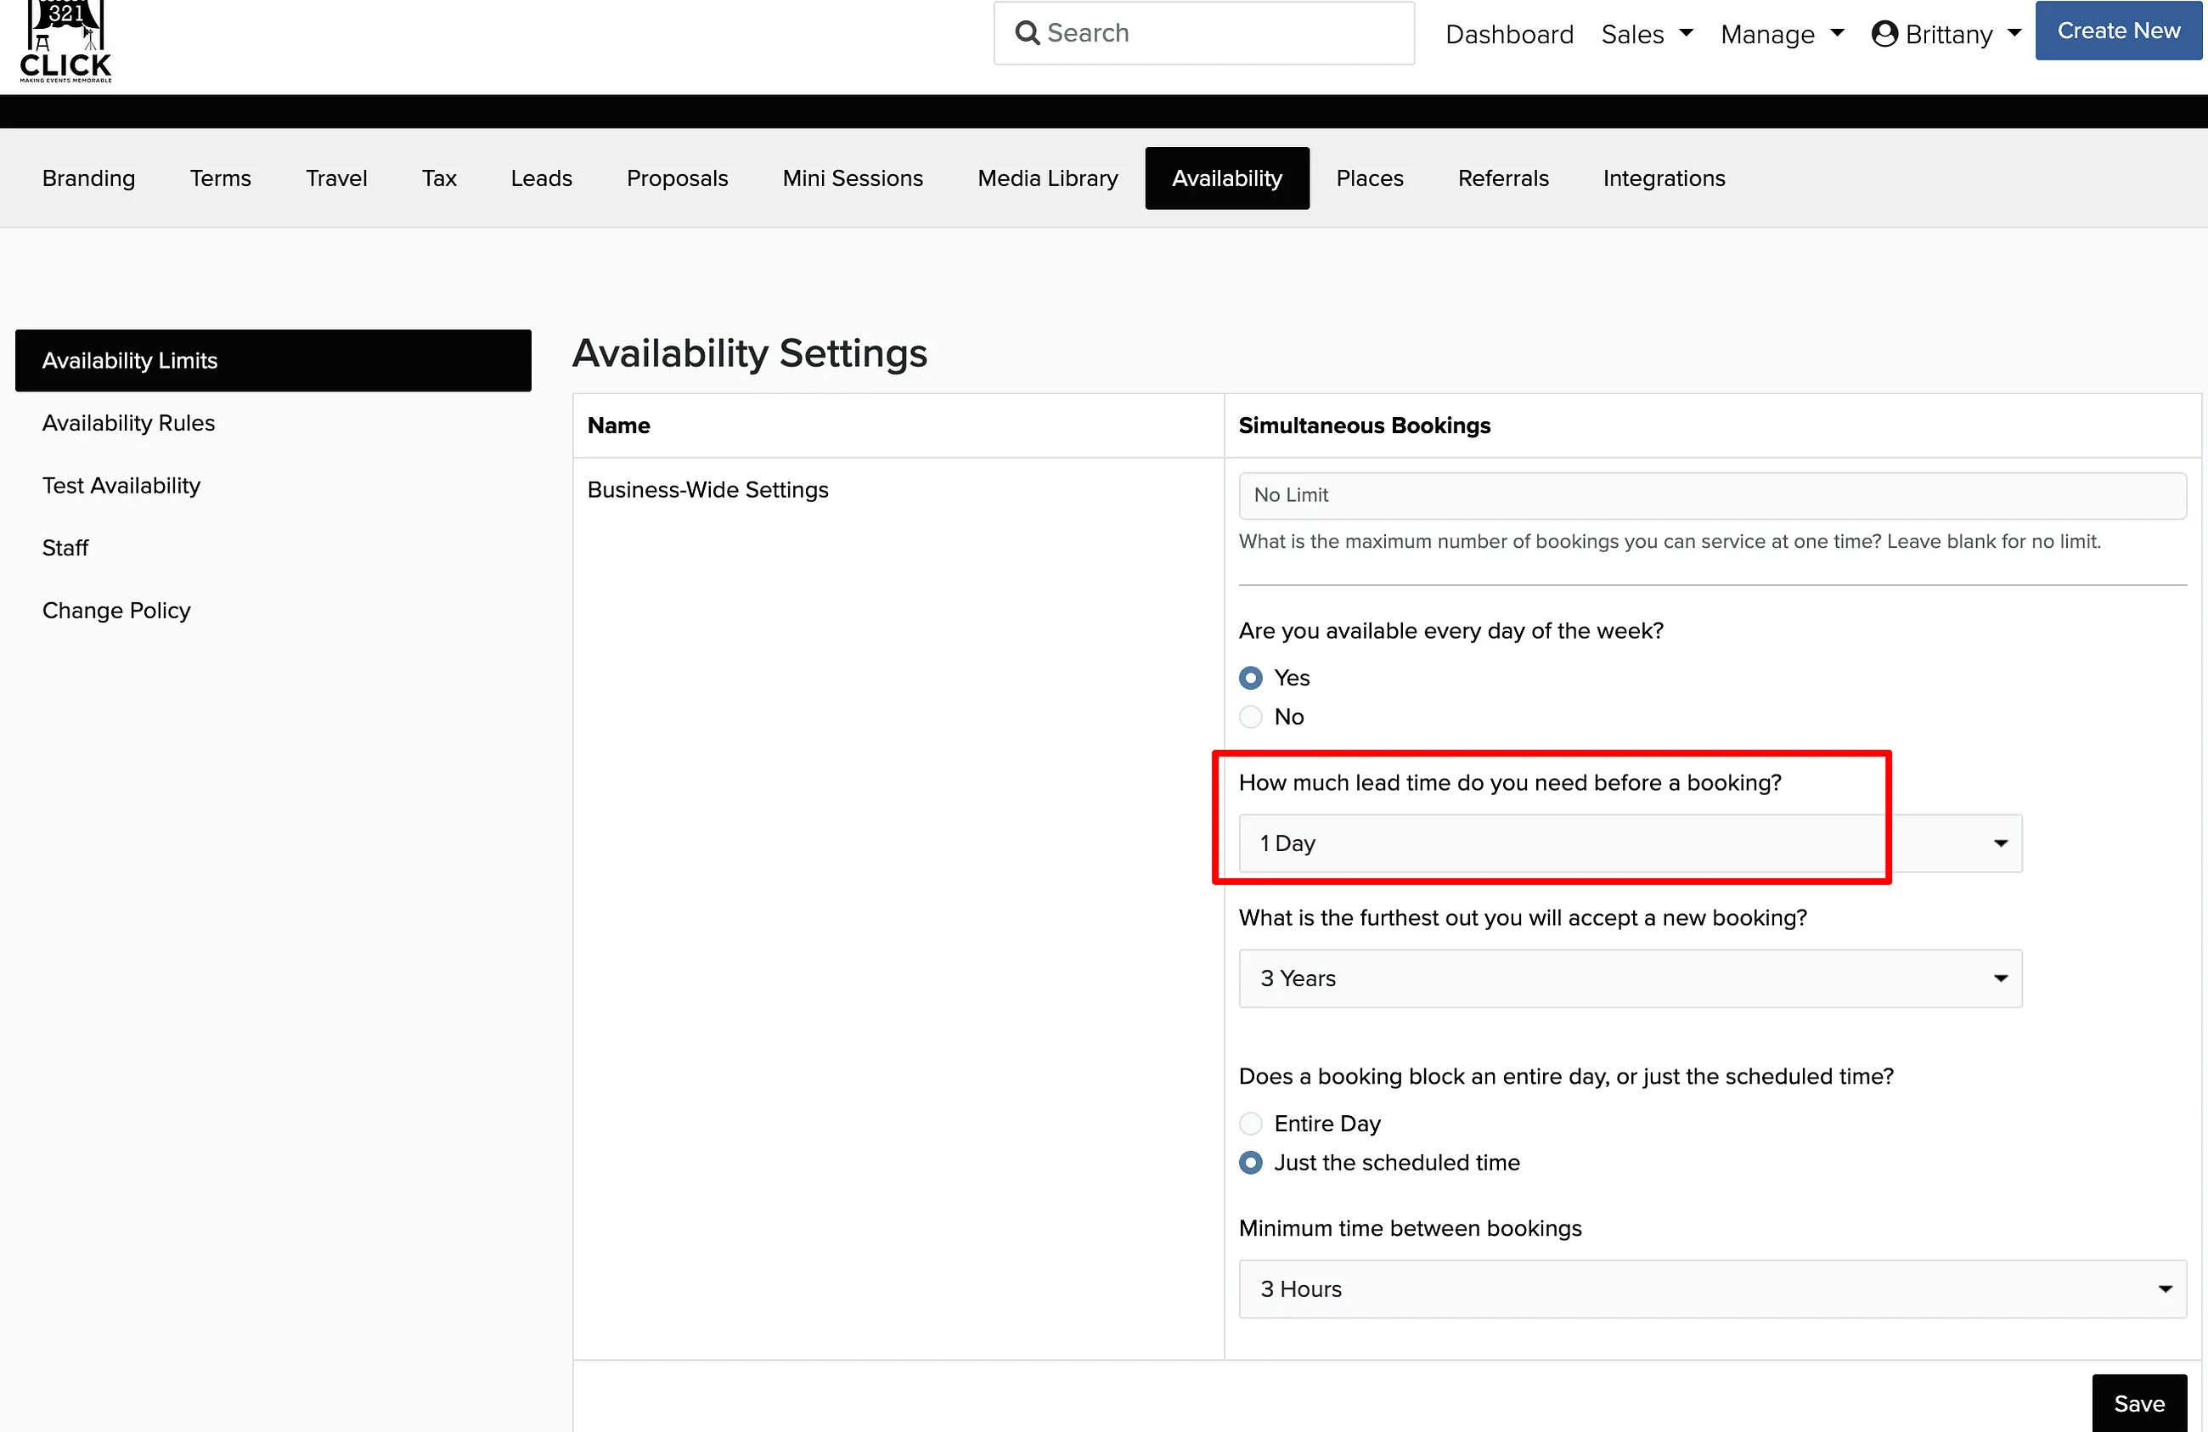This screenshot has width=2208, height=1432.
Task: Click the Business-Wide Settings row name
Action: tap(708, 490)
